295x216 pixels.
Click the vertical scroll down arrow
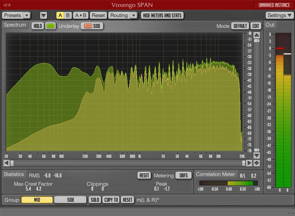tap(257, 155)
